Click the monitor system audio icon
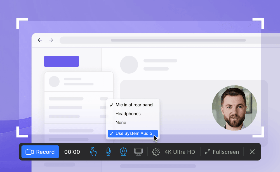Image resolution: width=280 pixels, height=172 pixels. coord(138,152)
